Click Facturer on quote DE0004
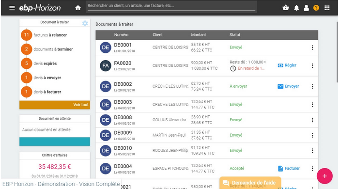Viewport: 341px width, 191px height. 289,168
